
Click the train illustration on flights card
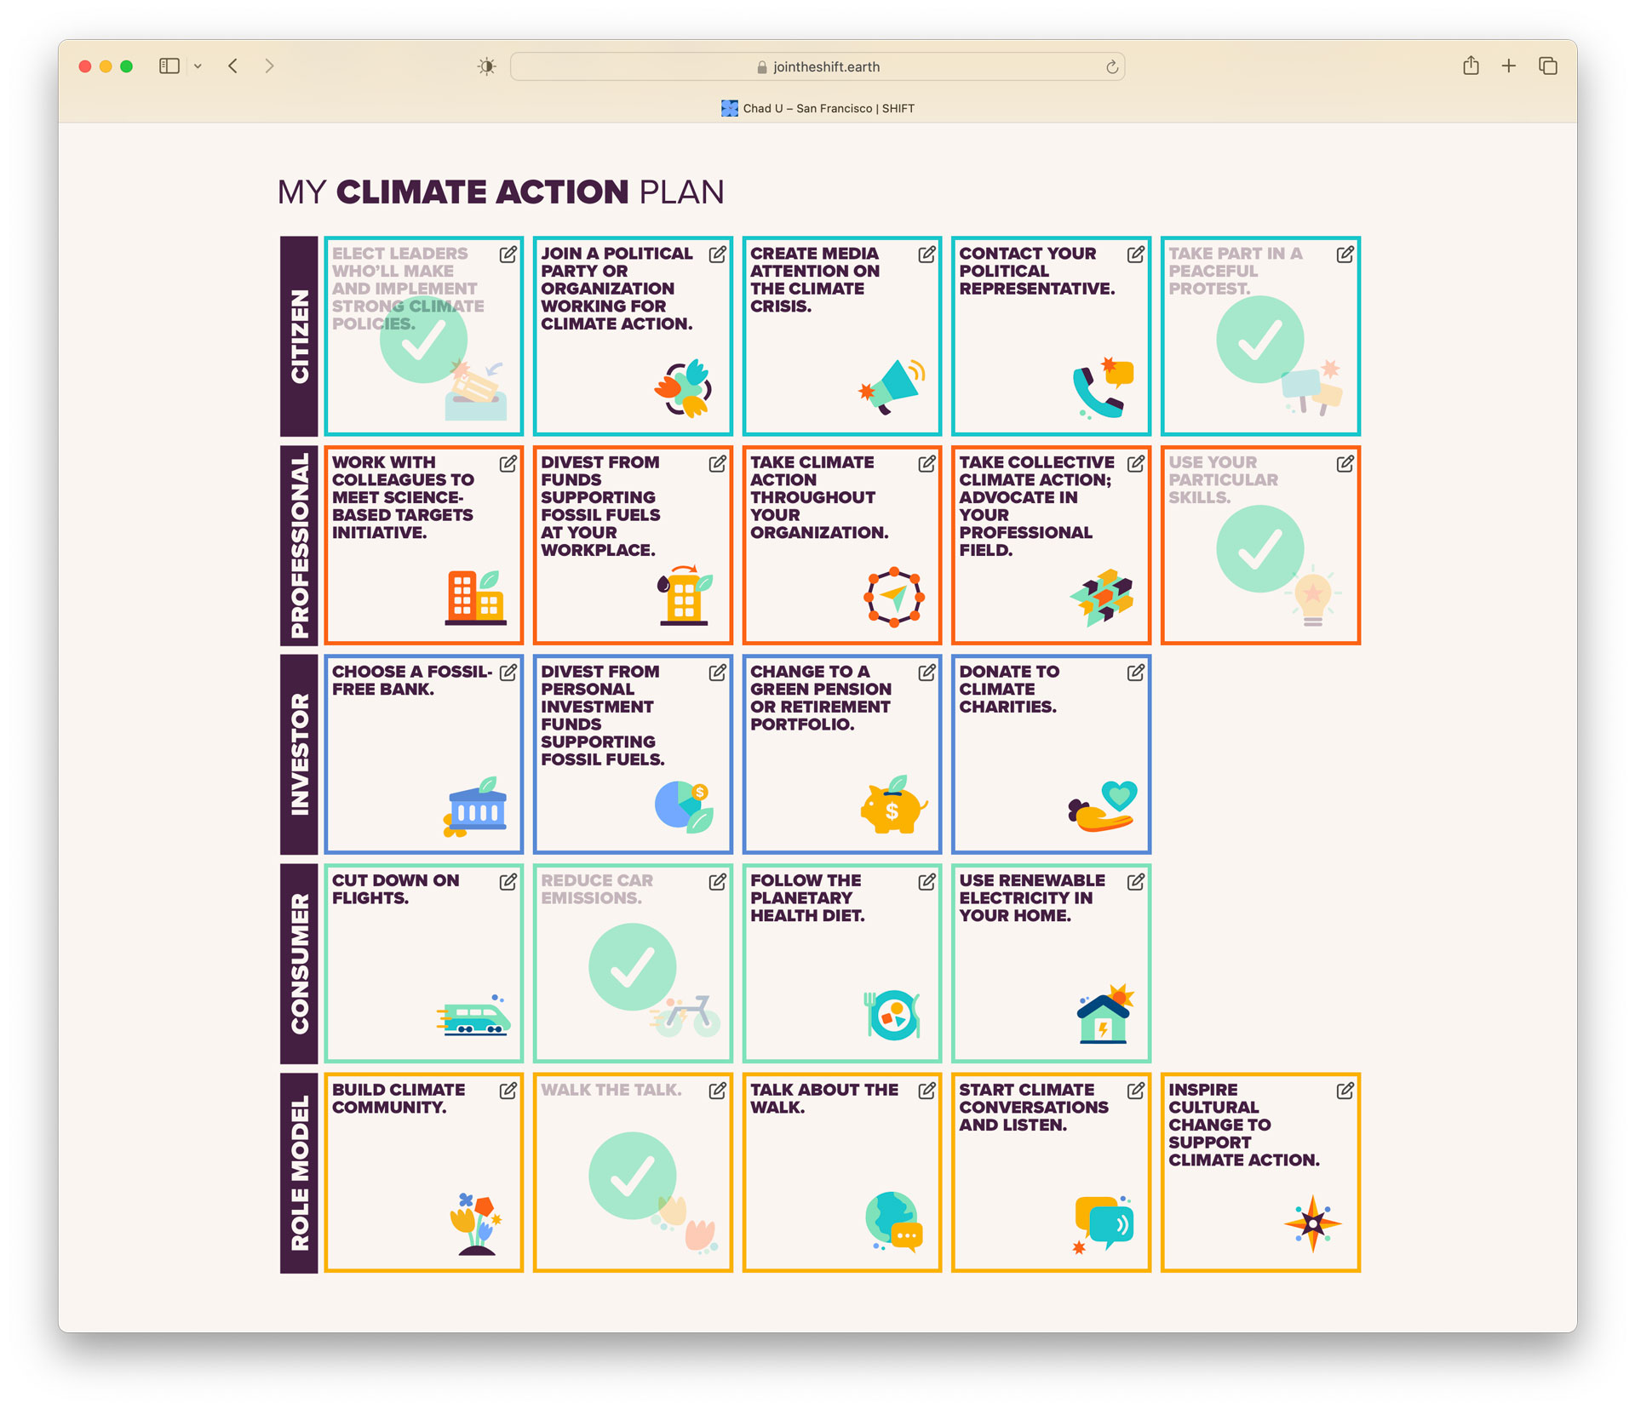[x=474, y=1015]
